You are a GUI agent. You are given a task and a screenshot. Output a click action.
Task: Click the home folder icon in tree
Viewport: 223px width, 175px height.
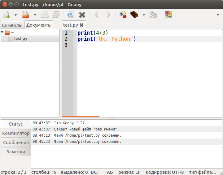7,32
